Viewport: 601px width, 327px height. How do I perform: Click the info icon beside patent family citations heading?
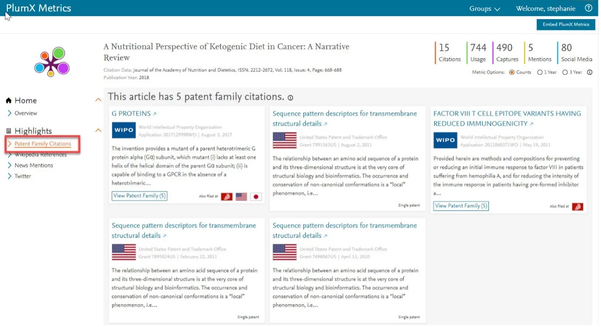tap(290, 98)
